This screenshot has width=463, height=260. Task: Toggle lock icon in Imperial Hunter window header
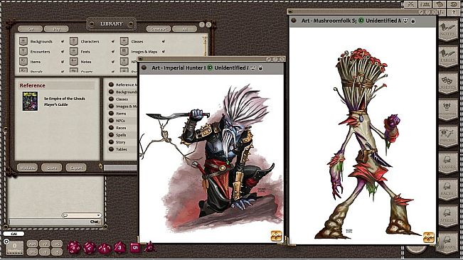pos(260,68)
